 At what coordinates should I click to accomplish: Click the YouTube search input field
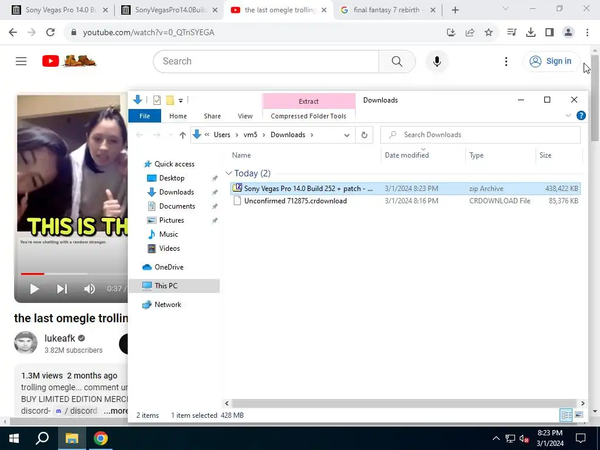coord(266,61)
